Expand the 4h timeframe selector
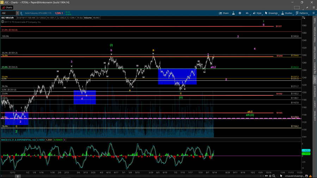This screenshot has width=317, height=178. [247, 13]
